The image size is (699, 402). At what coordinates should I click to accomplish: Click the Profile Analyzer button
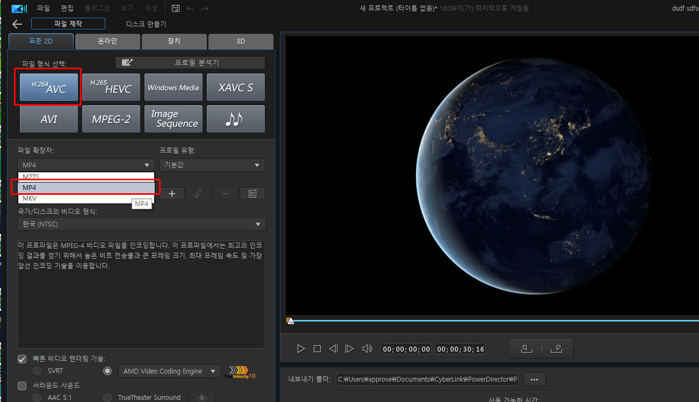[x=190, y=63]
